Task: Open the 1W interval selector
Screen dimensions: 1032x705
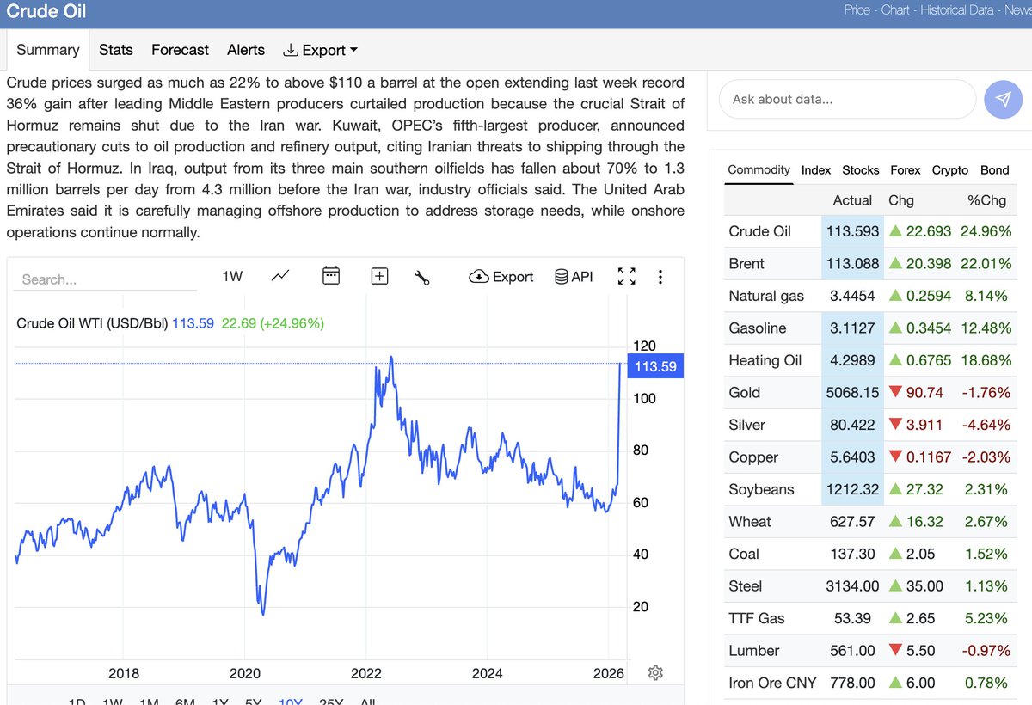Action: click(x=232, y=277)
